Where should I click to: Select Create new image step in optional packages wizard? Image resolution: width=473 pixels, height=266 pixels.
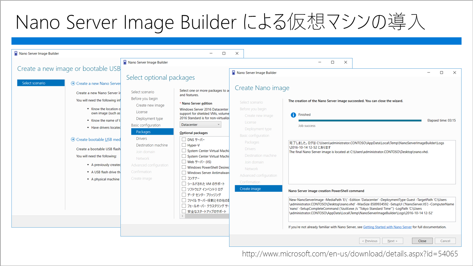150,105
